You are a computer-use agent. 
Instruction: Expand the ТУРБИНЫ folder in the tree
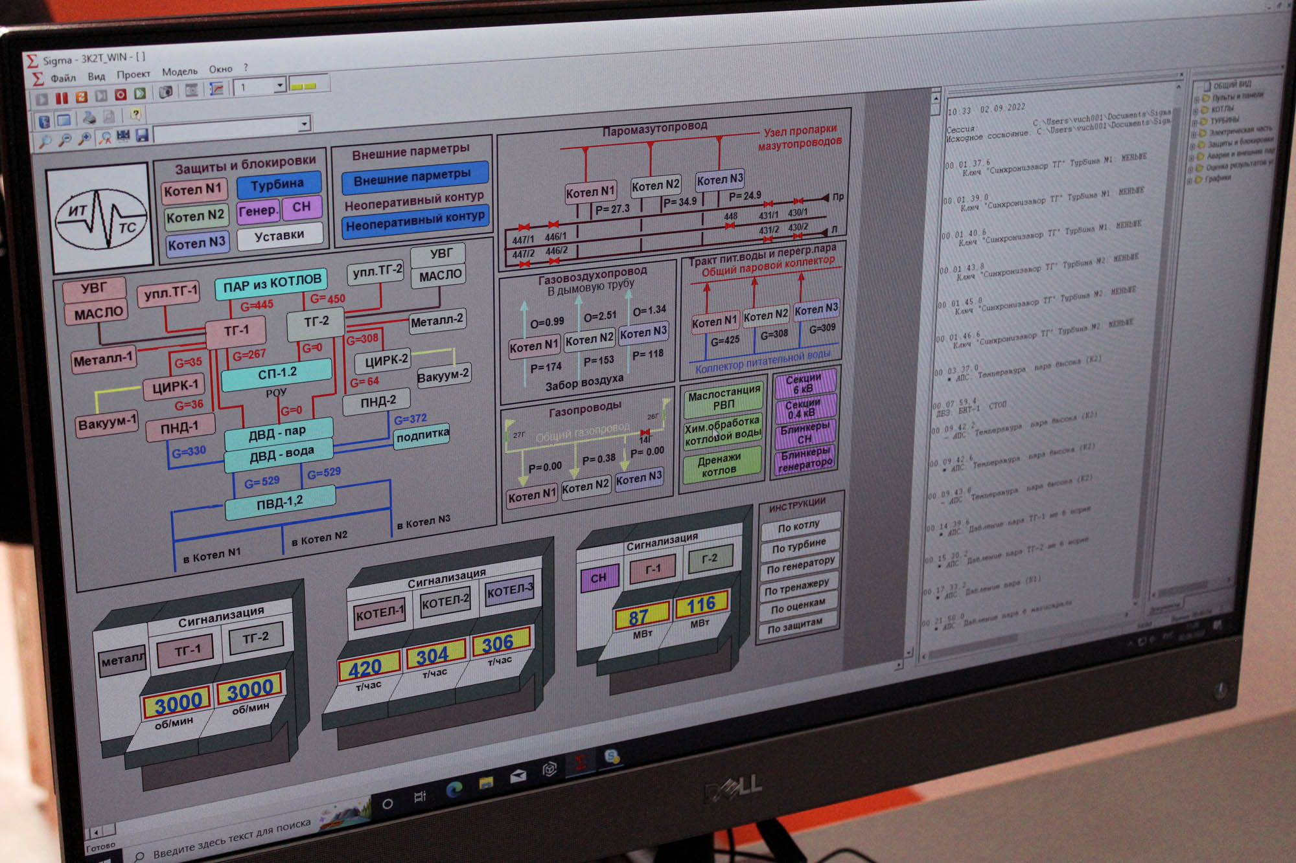(1194, 122)
